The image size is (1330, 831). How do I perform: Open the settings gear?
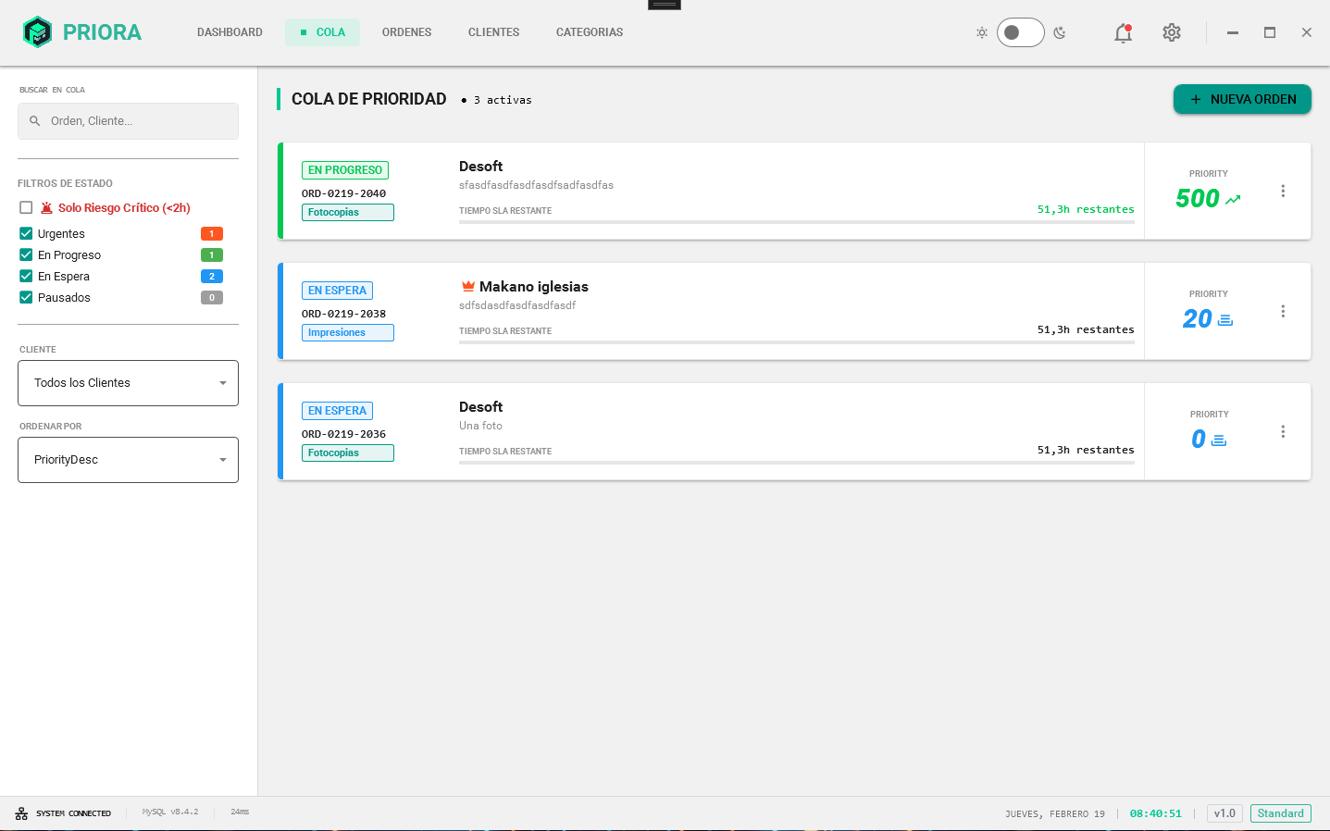coord(1172,32)
